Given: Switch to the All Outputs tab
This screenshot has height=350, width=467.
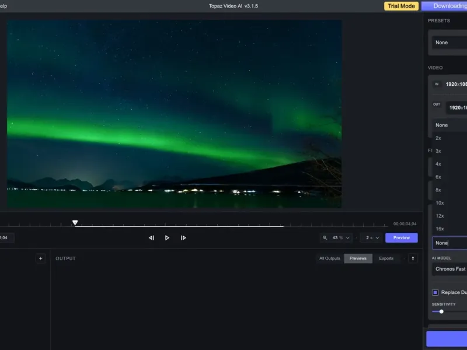Looking at the screenshot, I should click(x=329, y=258).
